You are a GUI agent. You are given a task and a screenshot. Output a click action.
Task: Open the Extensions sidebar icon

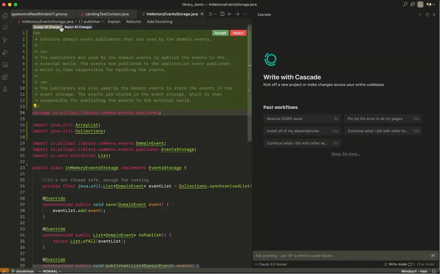5,77
